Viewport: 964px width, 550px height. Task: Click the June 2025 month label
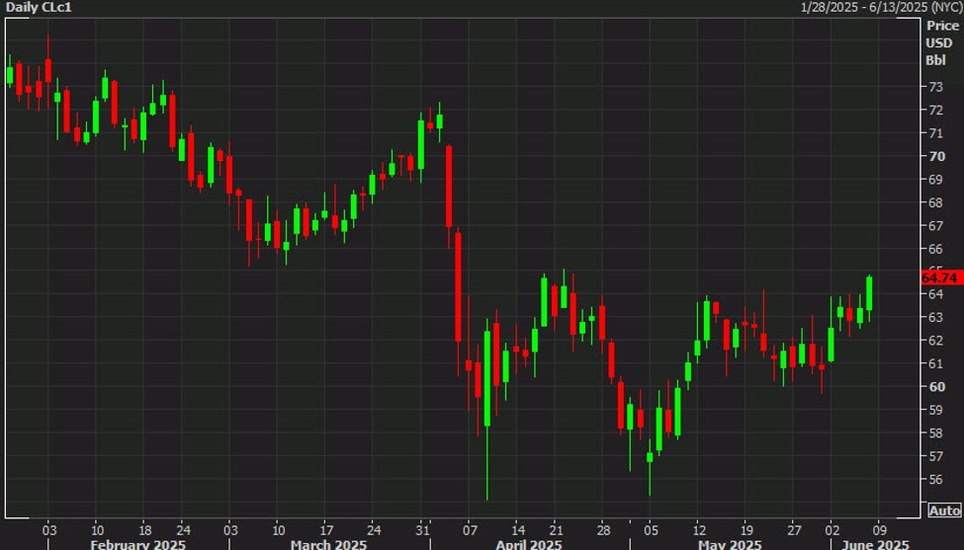(876, 544)
